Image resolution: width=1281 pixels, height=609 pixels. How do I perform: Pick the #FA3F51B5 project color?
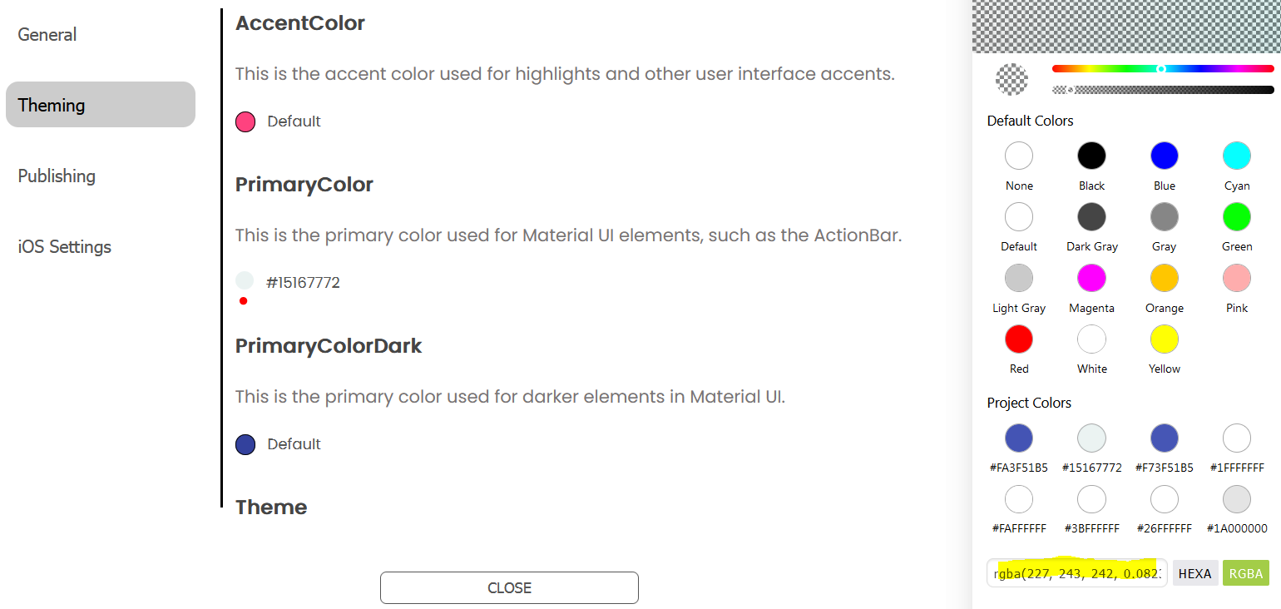pyautogui.click(x=1019, y=438)
